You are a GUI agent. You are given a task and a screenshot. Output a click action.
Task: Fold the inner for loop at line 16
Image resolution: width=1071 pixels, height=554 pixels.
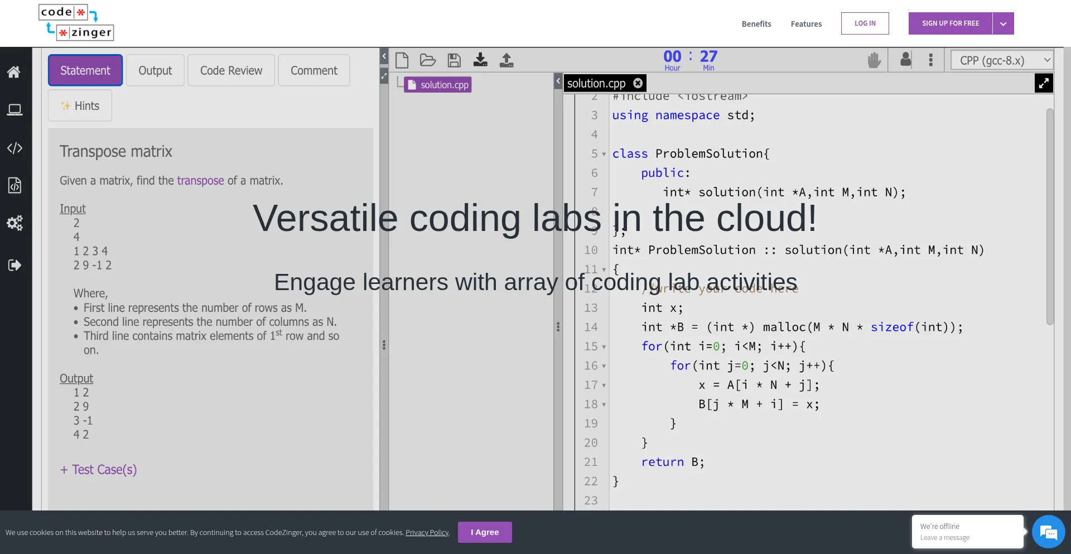click(x=604, y=367)
